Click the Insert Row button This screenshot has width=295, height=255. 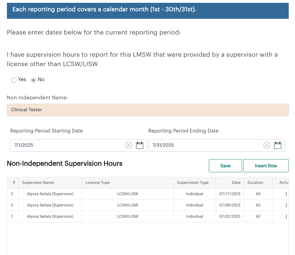coord(266,166)
